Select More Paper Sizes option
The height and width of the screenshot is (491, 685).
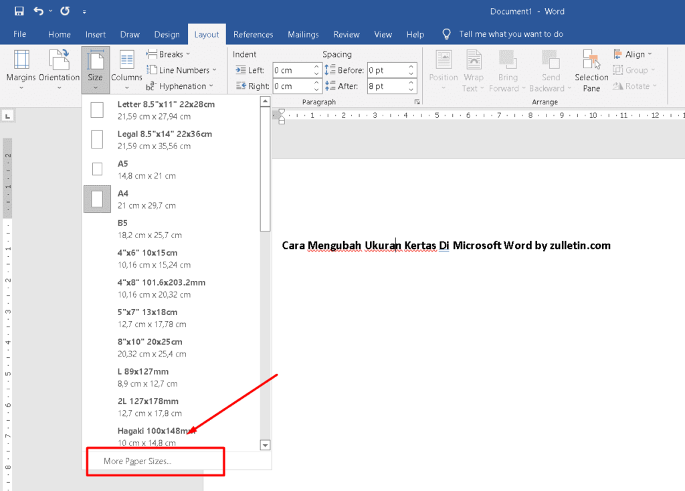coord(138,461)
